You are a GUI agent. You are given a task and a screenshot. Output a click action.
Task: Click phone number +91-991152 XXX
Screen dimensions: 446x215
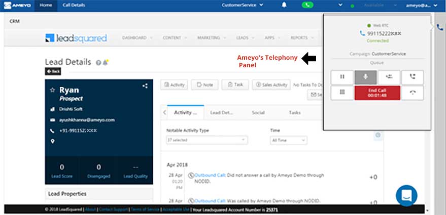click(x=78, y=131)
